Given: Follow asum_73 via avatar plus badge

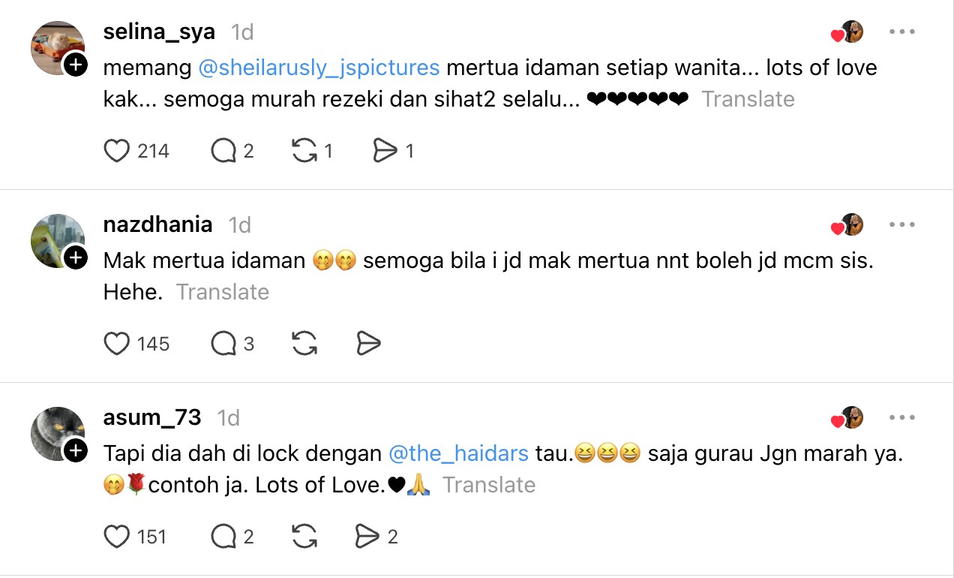Looking at the screenshot, I should [75, 450].
